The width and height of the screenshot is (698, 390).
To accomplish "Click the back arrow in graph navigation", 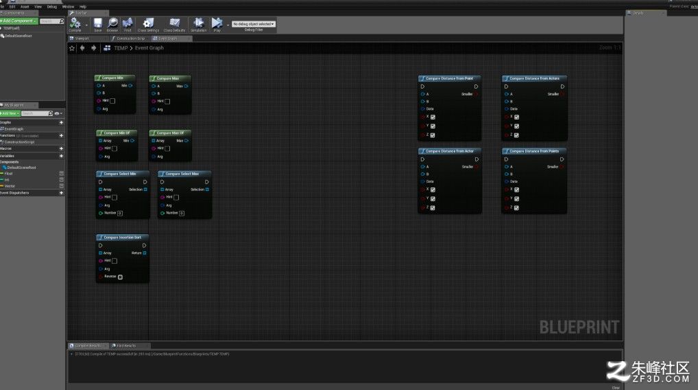I will pos(82,48).
